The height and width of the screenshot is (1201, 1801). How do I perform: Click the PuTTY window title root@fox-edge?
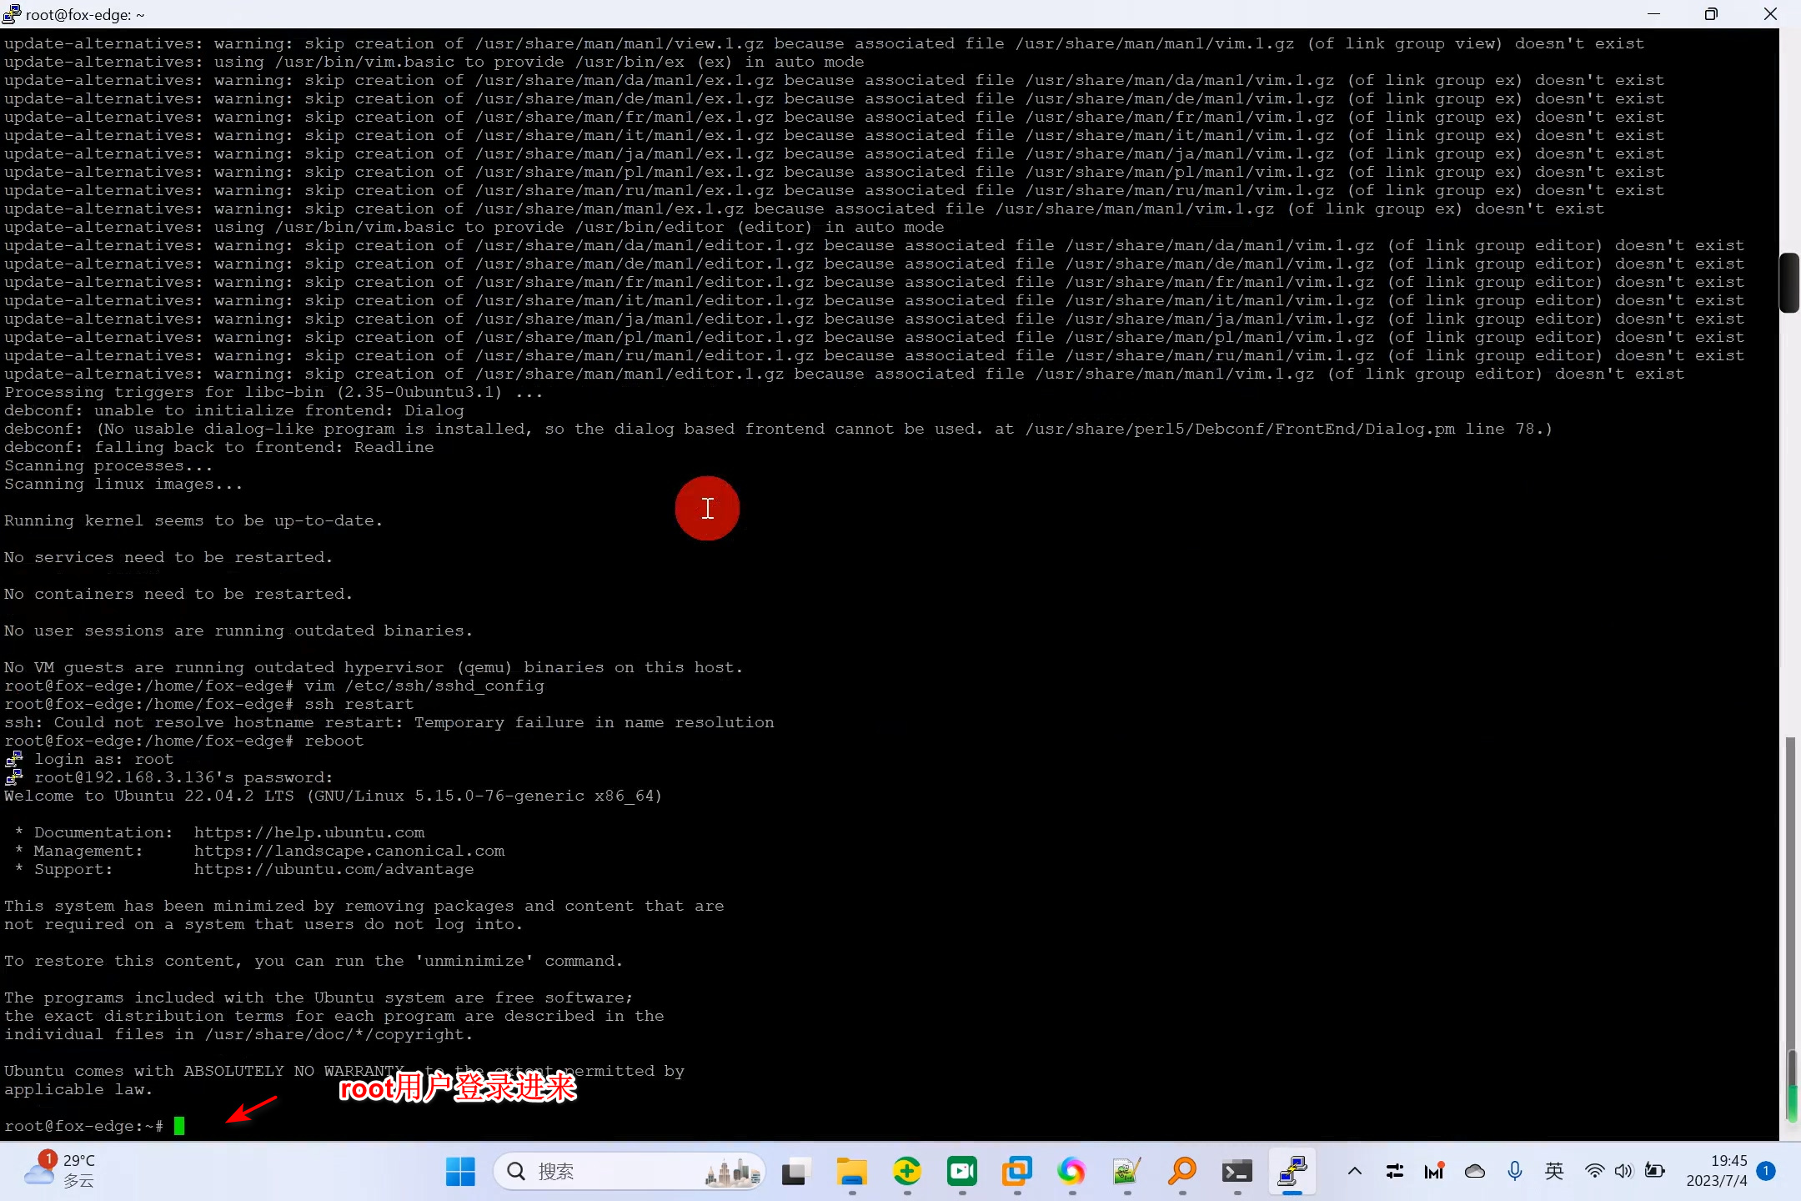tap(85, 15)
